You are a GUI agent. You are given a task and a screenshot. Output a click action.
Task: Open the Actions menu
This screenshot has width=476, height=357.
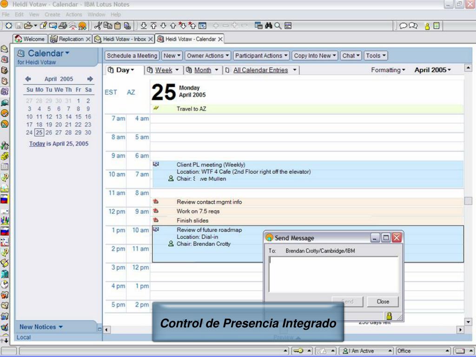pyautogui.click(x=74, y=14)
